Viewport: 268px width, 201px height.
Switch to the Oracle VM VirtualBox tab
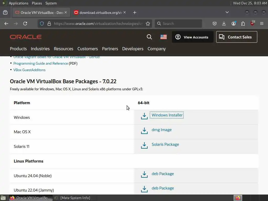point(41,13)
